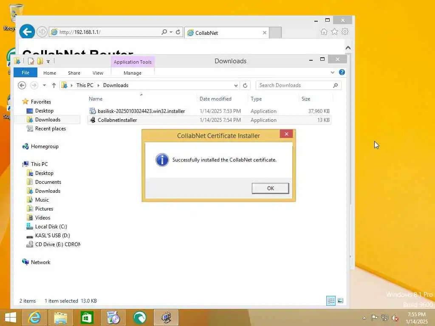Select the CollabNet browser tab
This screenshot has width=435, height=326.
[227, 33]
